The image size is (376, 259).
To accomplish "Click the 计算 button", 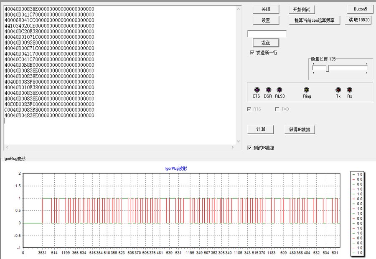I will click(260, 129).
